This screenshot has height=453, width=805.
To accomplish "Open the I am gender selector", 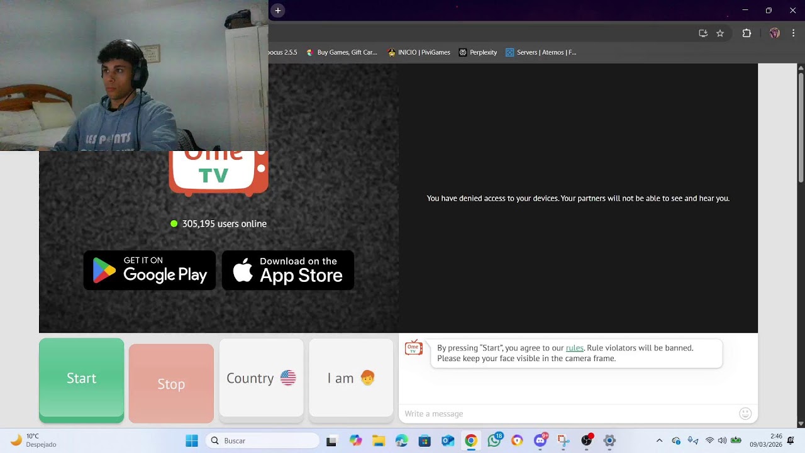I will [x=351, y=379].
